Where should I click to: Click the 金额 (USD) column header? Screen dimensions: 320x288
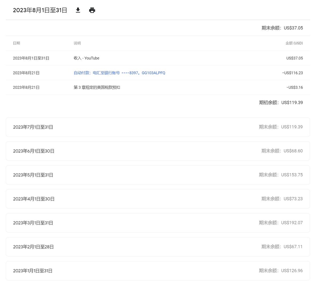coord(294,43)
